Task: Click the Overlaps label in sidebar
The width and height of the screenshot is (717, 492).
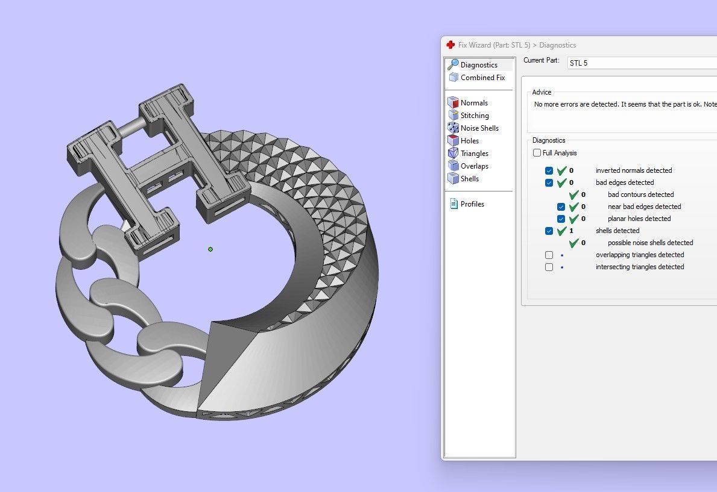Action: (x=474, y=166)
